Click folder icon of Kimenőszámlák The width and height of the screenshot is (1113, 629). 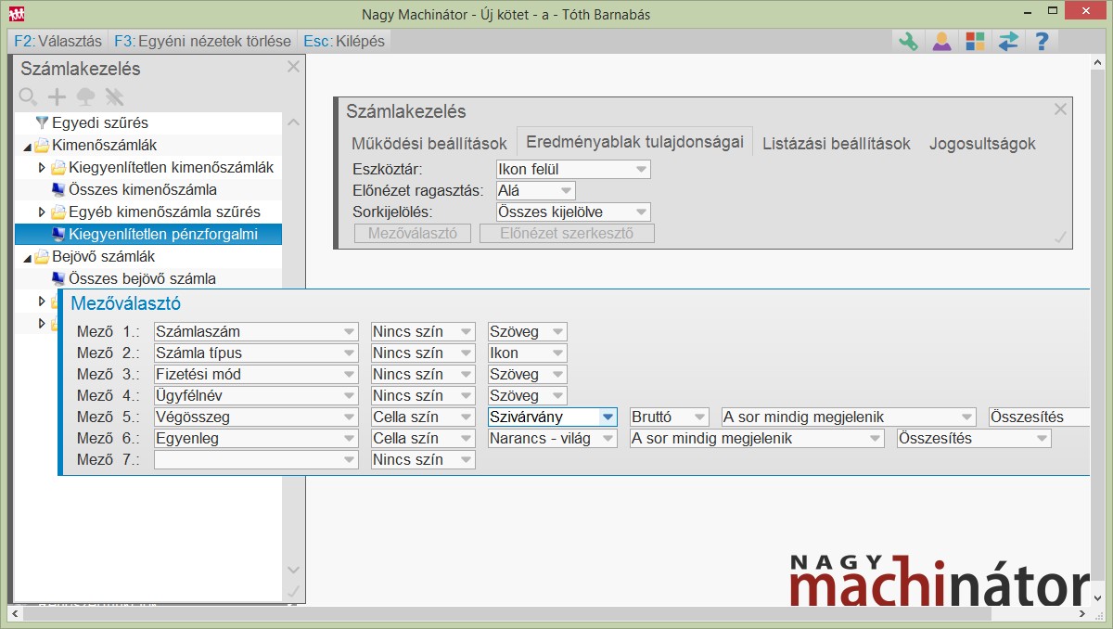pos(43,145)
